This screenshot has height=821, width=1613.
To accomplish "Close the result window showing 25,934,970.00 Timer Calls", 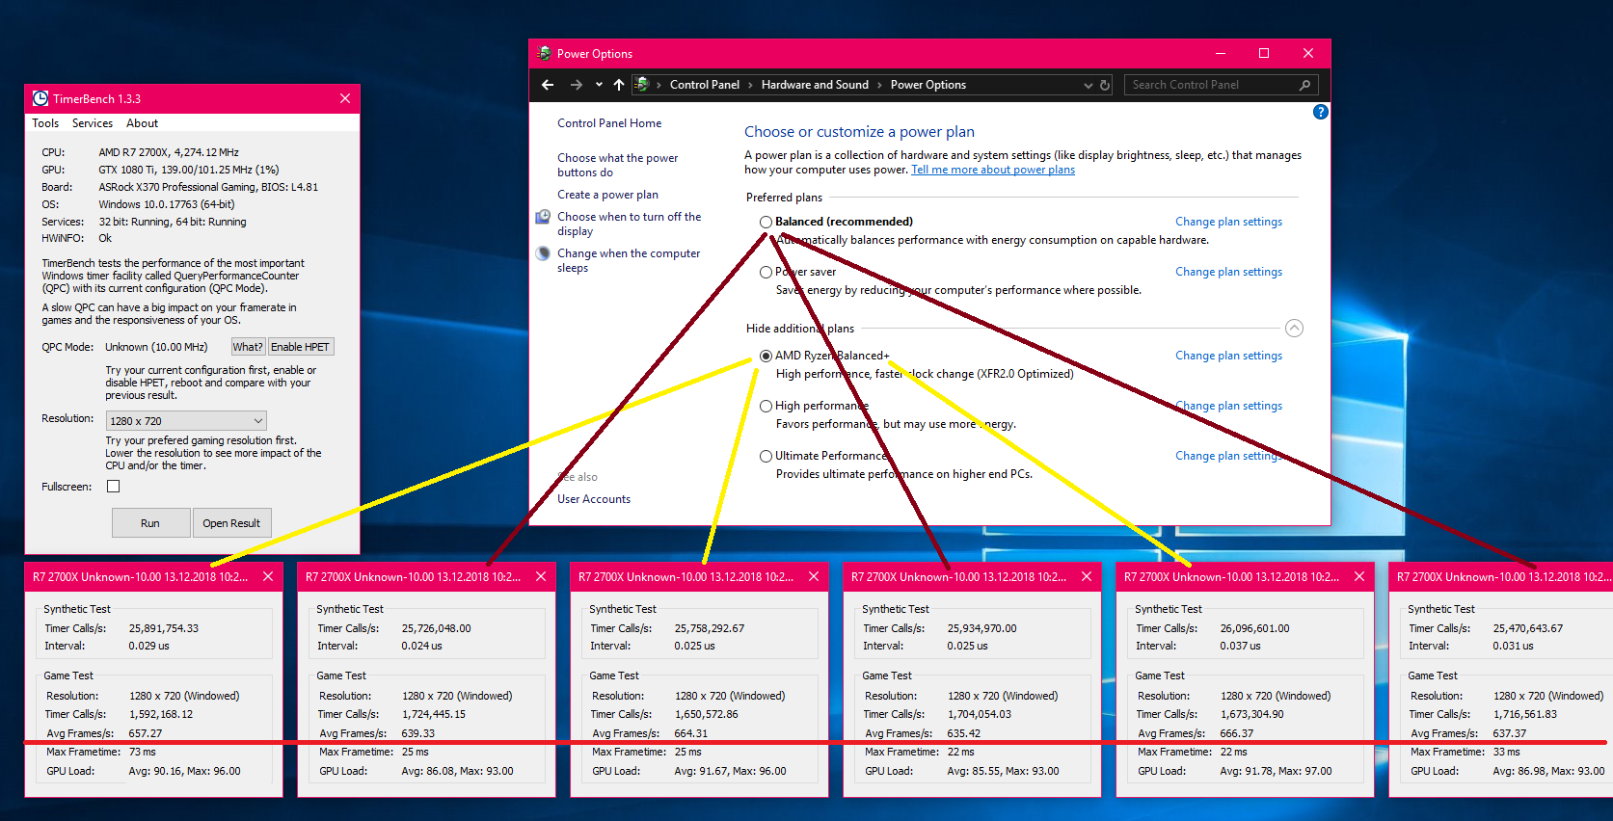I will [1087, 576].
